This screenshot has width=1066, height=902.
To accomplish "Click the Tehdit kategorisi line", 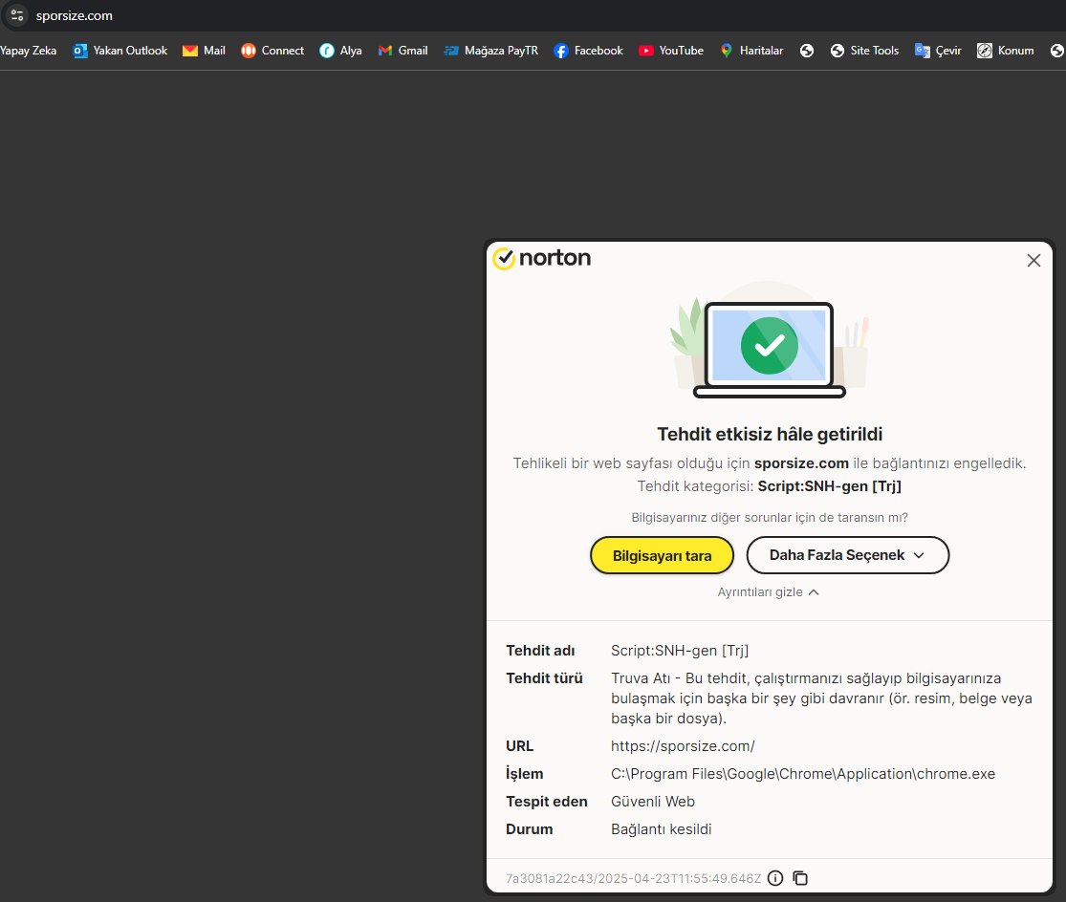I will point(769,486).
